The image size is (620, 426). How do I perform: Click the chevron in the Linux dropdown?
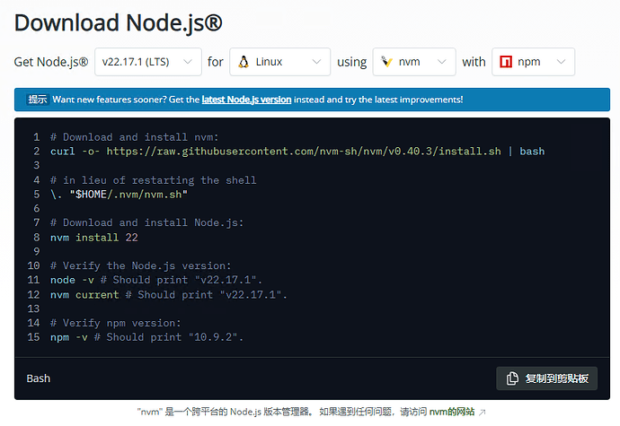click(x=316, y=62)
